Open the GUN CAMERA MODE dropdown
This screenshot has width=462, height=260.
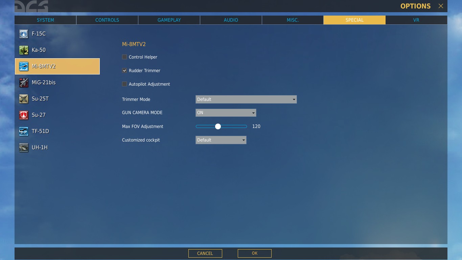pos(226,113)
